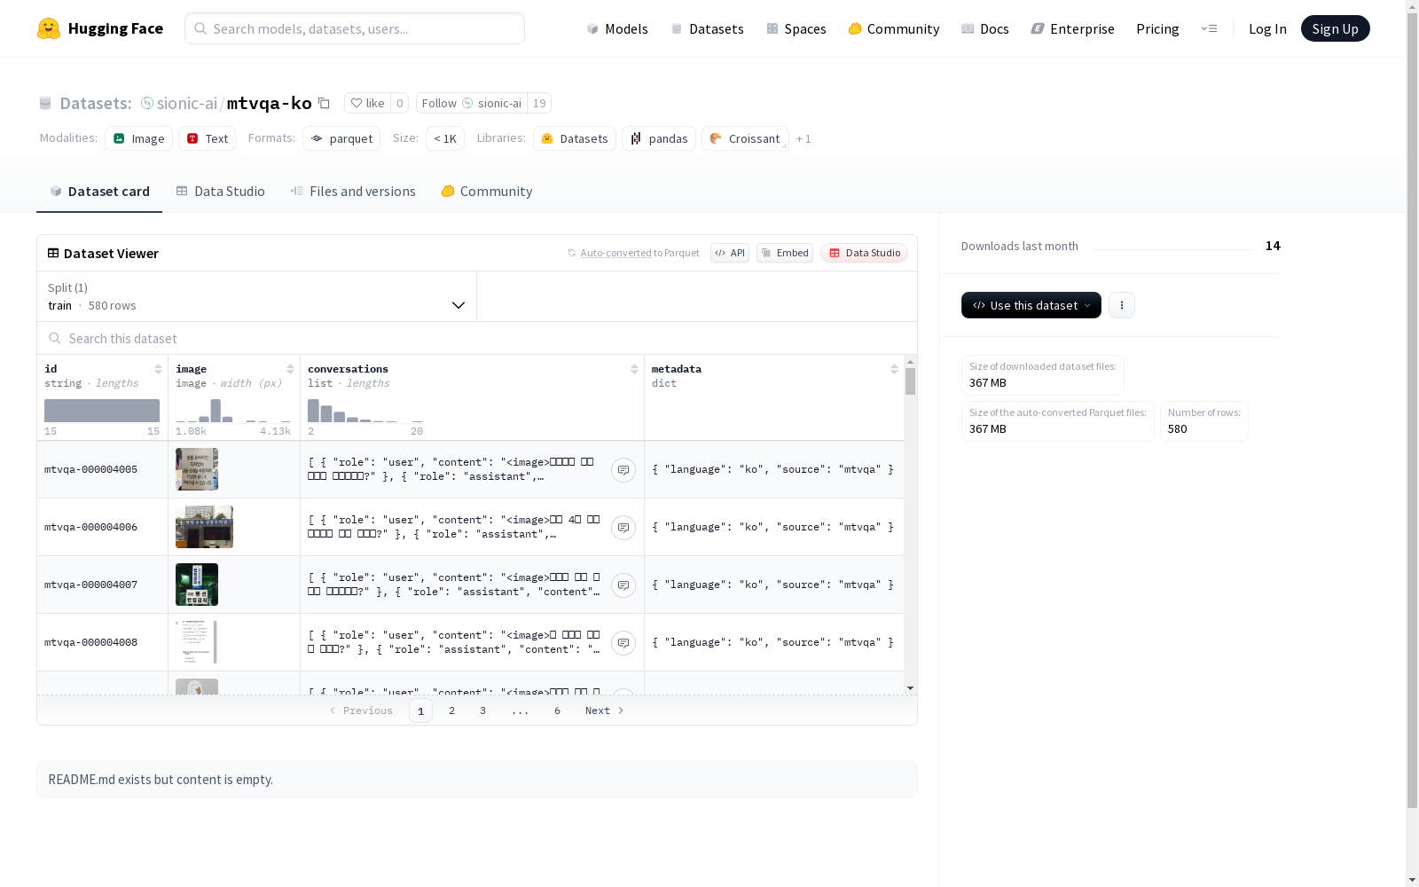This screenshot has width=1419, height=887.
Task: Open Docs in the top navigation
Action: point(985,28)
